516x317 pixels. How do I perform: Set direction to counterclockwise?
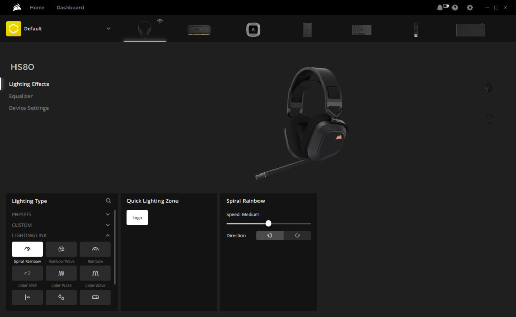click(x=270, y=236)
